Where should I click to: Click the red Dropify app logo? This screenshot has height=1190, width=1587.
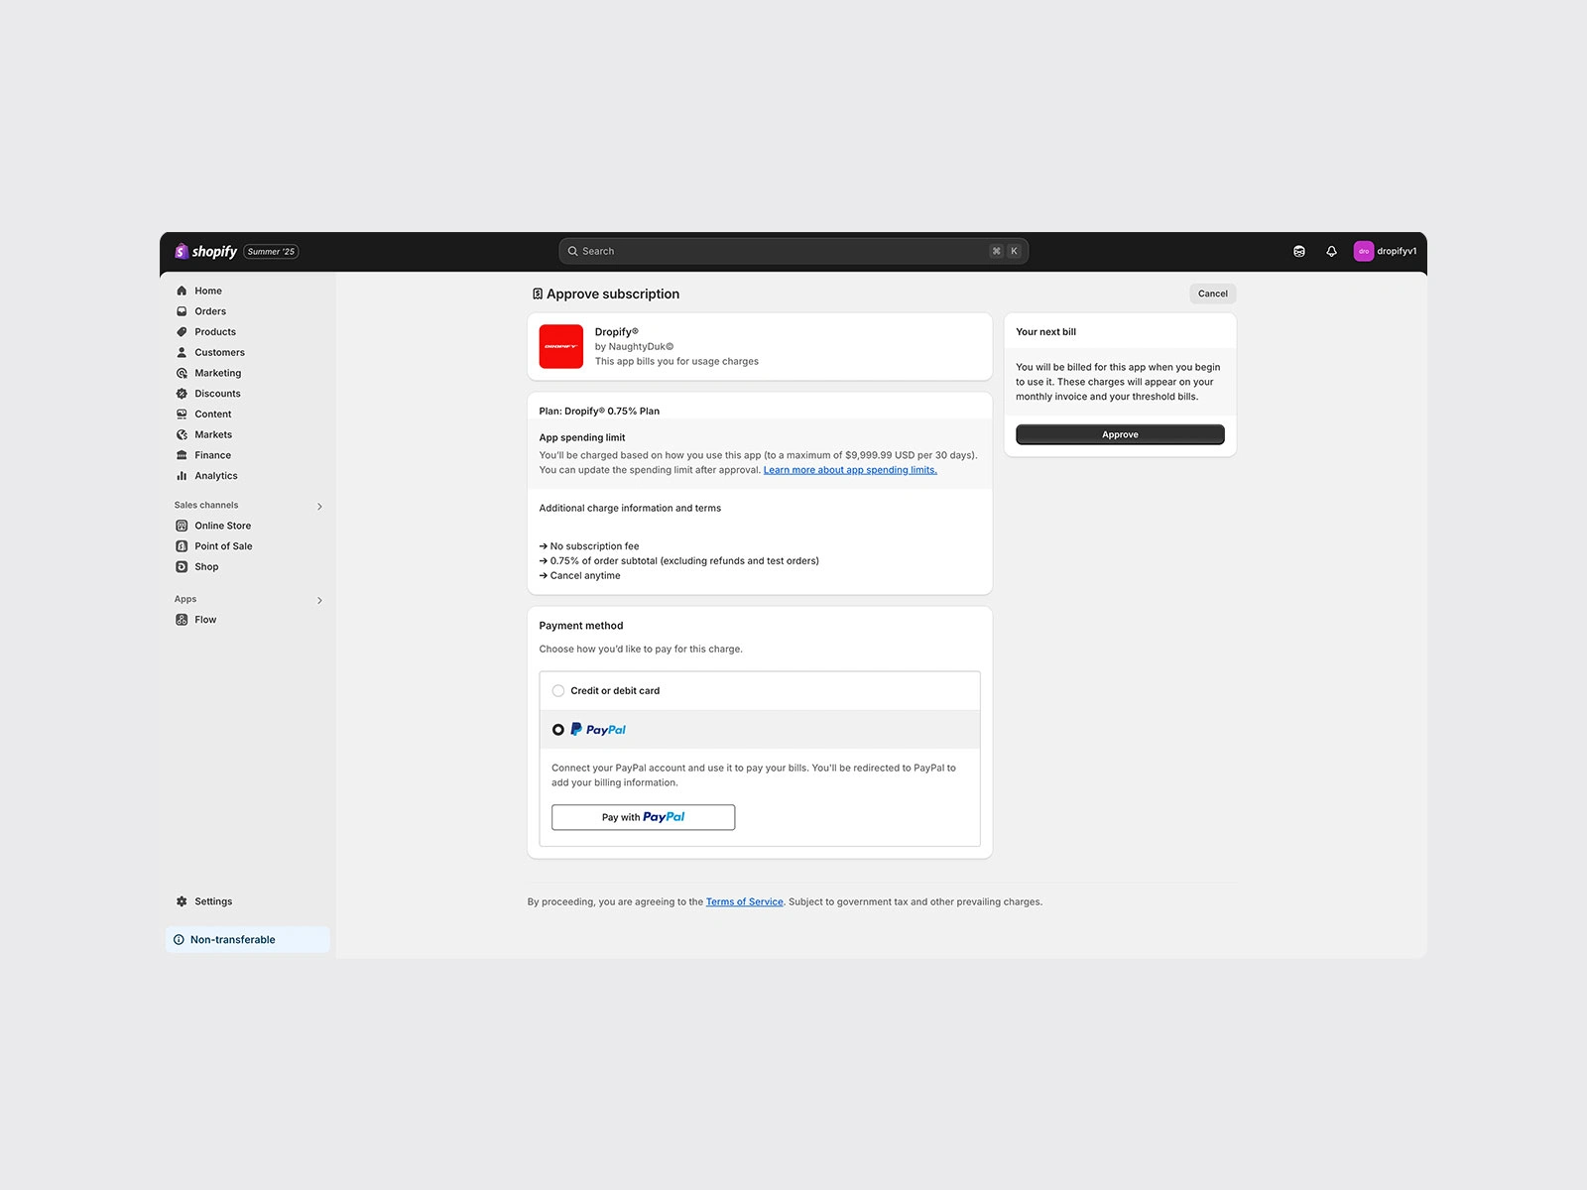(x=561, y=347)
